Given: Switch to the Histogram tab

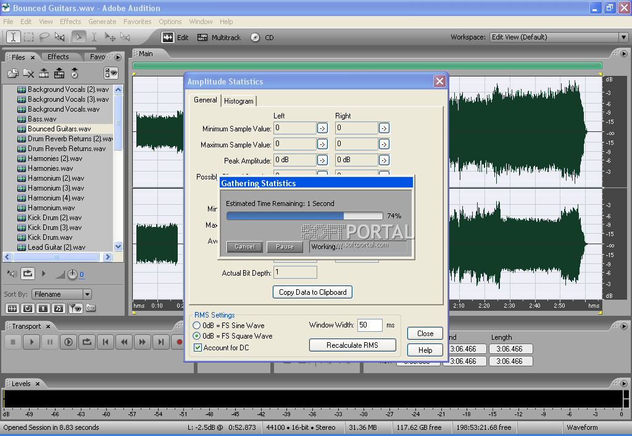Looking at the screenshot, I should coord(238,101).
